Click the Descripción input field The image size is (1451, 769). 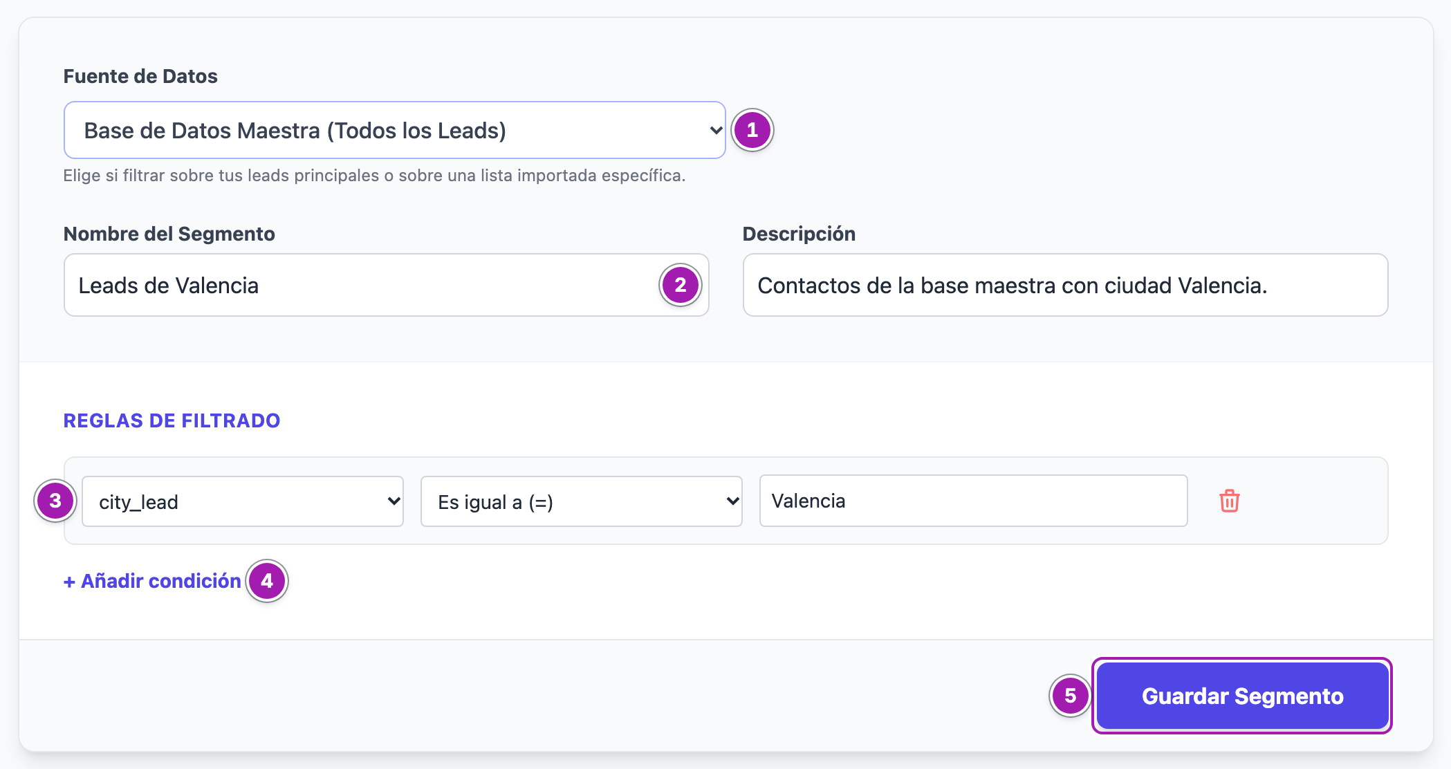click(x=1065, y=285)
